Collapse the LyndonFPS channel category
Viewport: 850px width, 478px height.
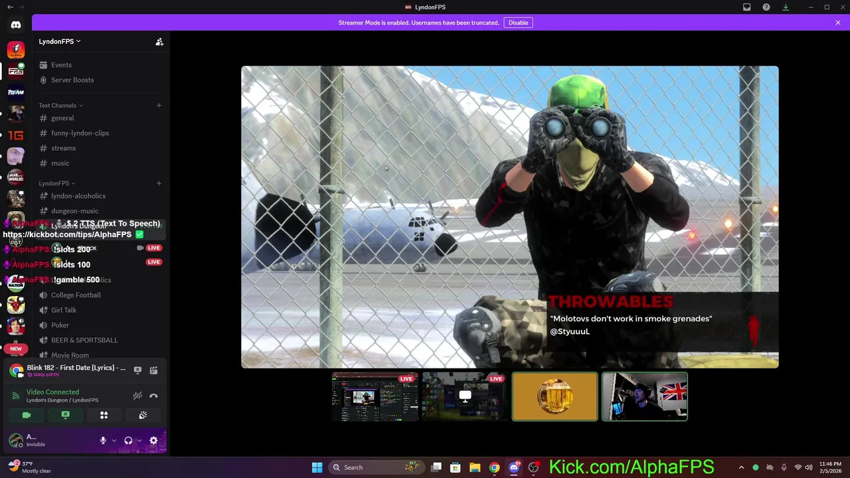pyautogui.click(x=56, y=183)
